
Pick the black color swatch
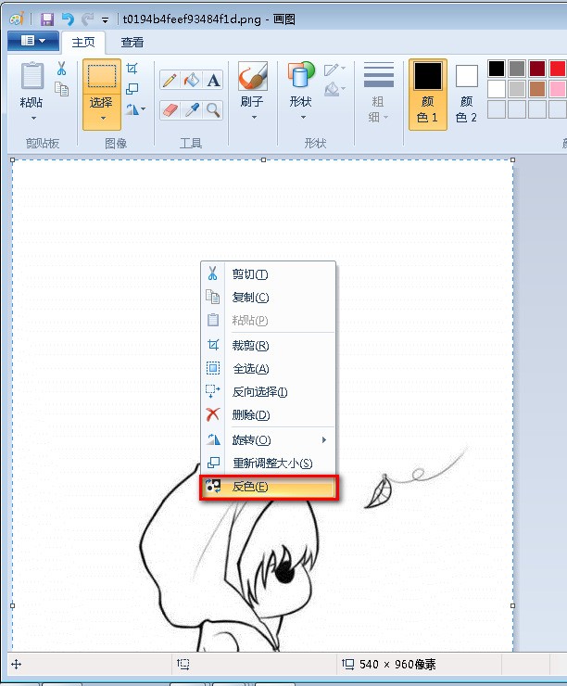[x=497, y=69]
